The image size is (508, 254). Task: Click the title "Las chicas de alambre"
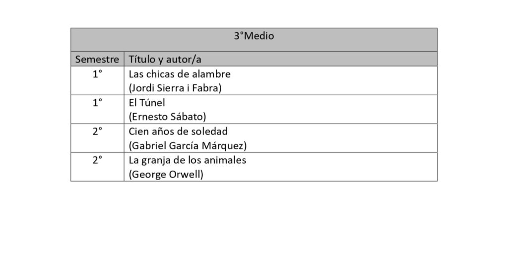click(x=180, y=74)
